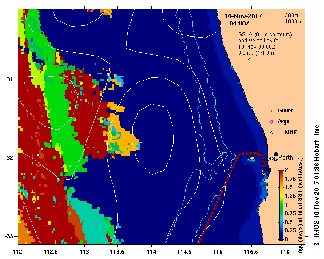Click the 1000m depth contour label

point(293,21)
